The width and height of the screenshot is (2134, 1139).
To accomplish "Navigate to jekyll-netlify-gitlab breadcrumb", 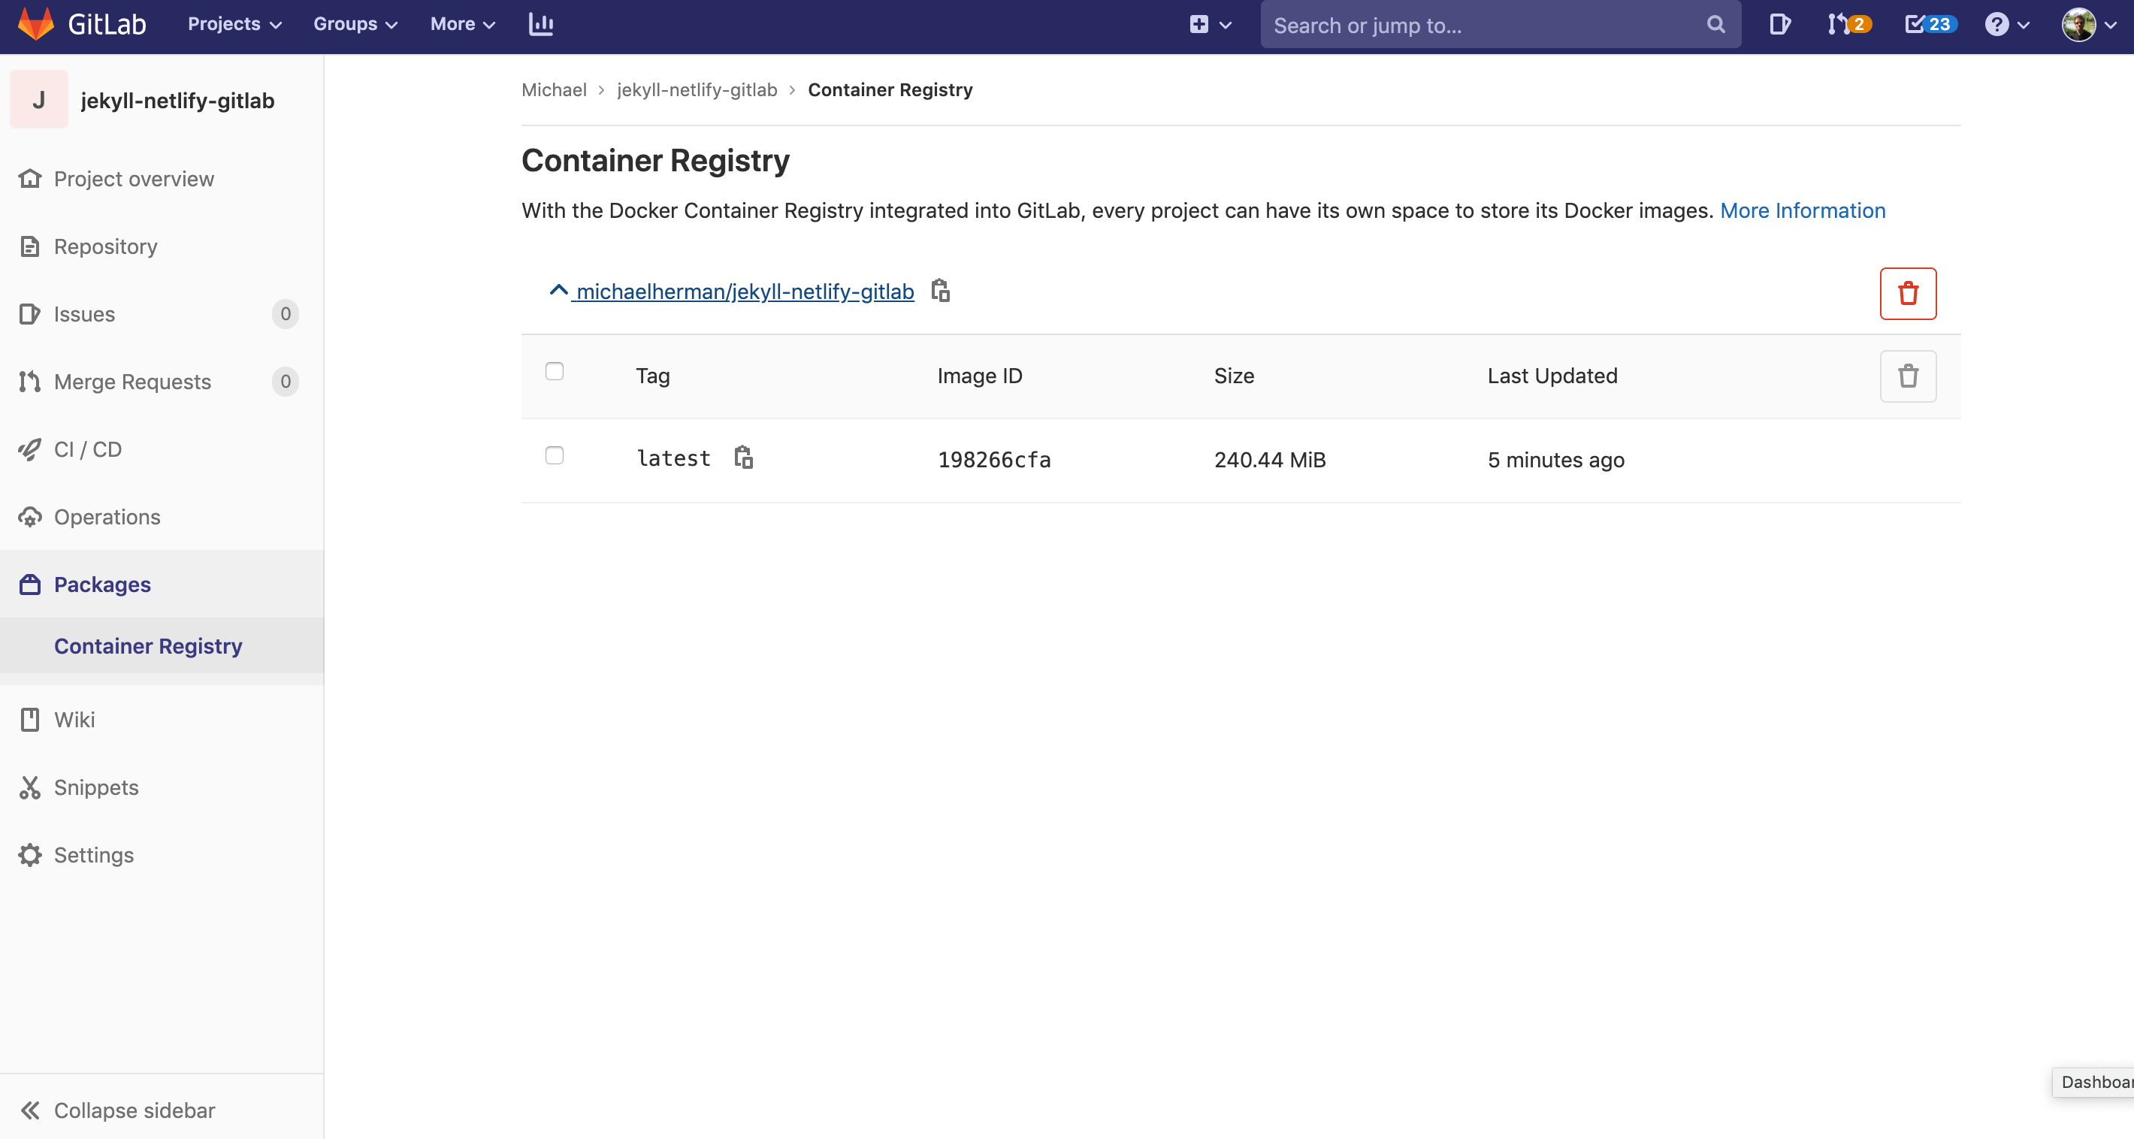I will point(697,89).
